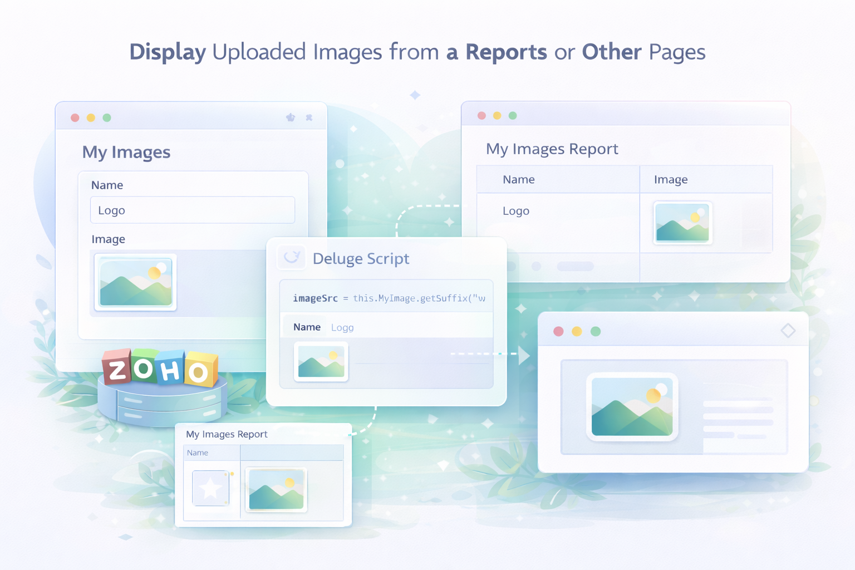Click the star icon in My Images Report row
The width and height of the screenshot is (855, 570).
[x=211, y=487]
